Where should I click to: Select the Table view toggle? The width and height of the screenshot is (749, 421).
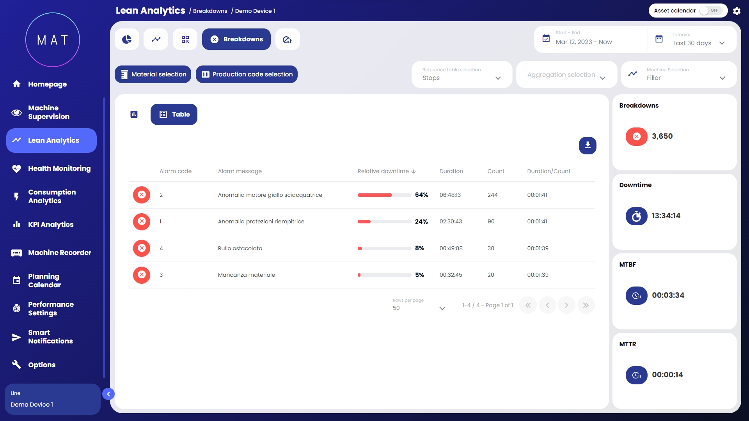(x=174, y=114)
